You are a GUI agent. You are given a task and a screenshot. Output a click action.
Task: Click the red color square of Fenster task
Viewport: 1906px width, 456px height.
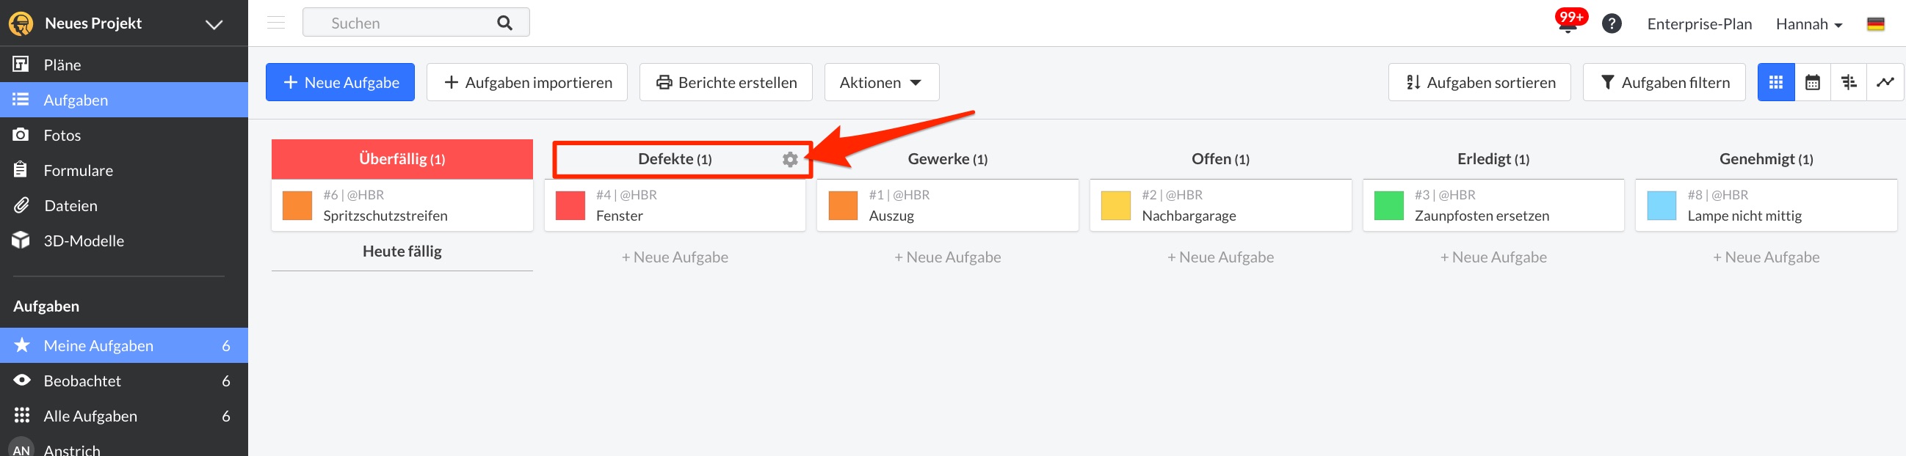point(570,205)
